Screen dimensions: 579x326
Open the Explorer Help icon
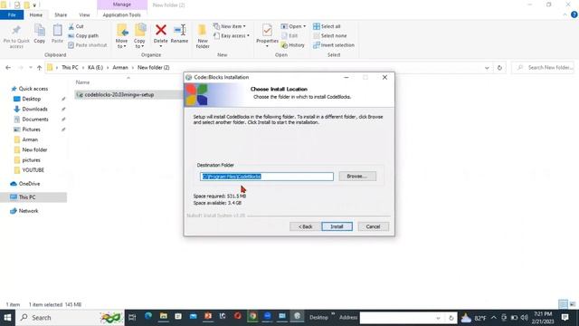[x=574, y=14]
